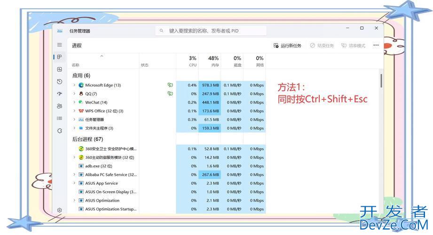Click the 173.6 MB memory cell
This screenshot has height=235, width=433.
[x=210, y=111]
